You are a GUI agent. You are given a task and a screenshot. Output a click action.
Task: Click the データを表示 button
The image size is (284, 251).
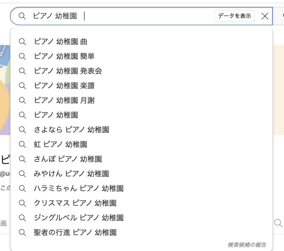pyautogui.click(x=235, y=16)
